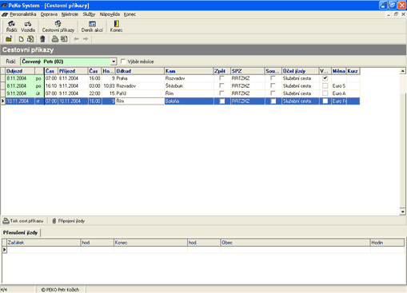Open the Řidič dropdown arrow

[114, 61]
